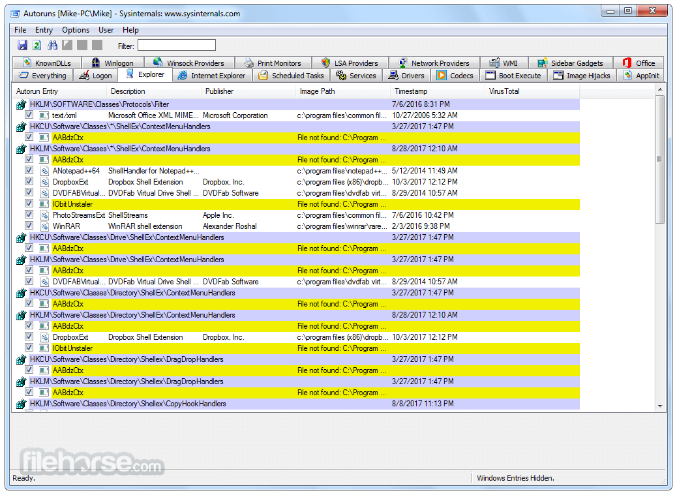This screenshot has width=677, height=495.
Task: Click the Internet Explorer tab icon
Action: coord(183,75)
